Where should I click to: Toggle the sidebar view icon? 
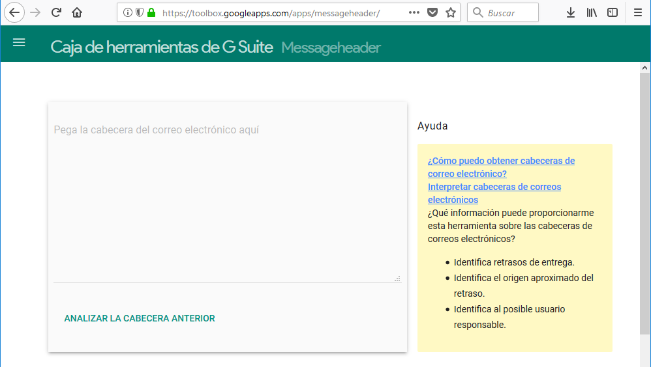[613, 12]
